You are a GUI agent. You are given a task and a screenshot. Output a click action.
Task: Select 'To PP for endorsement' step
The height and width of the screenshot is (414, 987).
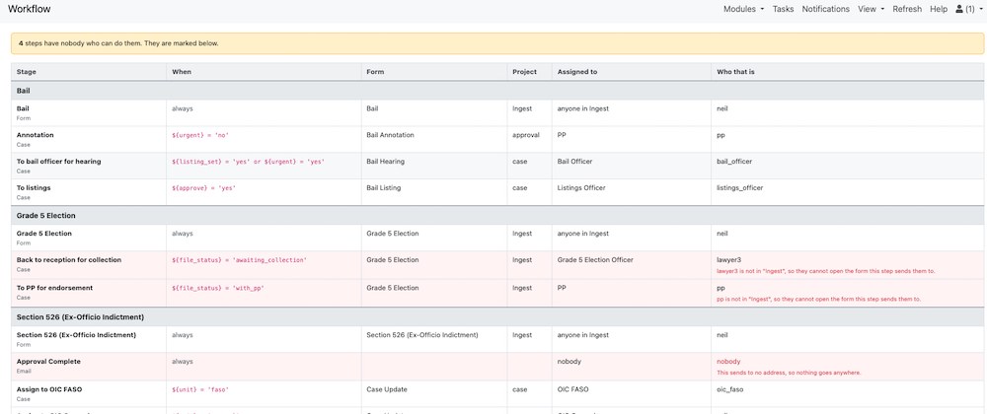pos(497,293)
